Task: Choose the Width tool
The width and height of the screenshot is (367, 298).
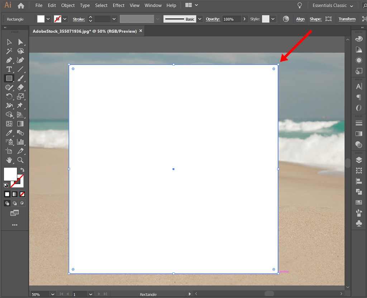Action: pos(9,106)
